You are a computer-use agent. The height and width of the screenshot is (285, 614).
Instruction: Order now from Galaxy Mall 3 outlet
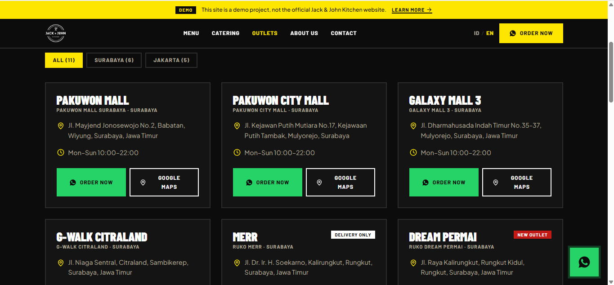(x=444, y=183)
